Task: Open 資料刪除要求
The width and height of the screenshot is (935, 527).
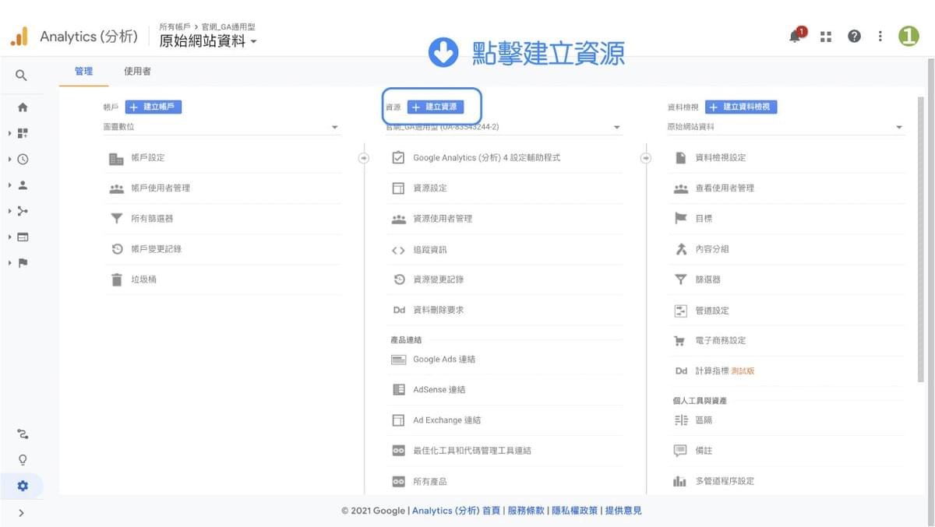Action: coord(505,310)
